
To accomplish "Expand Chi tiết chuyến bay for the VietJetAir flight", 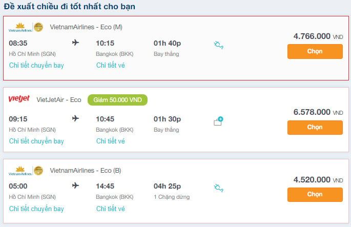I will (36, 141).
